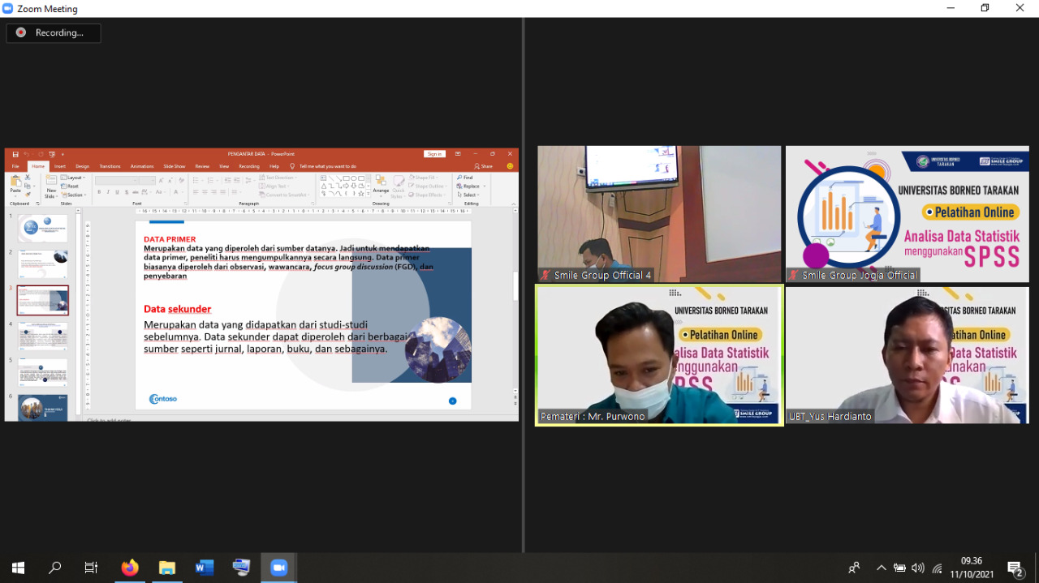The height and width of the screenshot is (583, 1039).
Task: Click the Share button in PowerPoint
Action: [485, 166]
